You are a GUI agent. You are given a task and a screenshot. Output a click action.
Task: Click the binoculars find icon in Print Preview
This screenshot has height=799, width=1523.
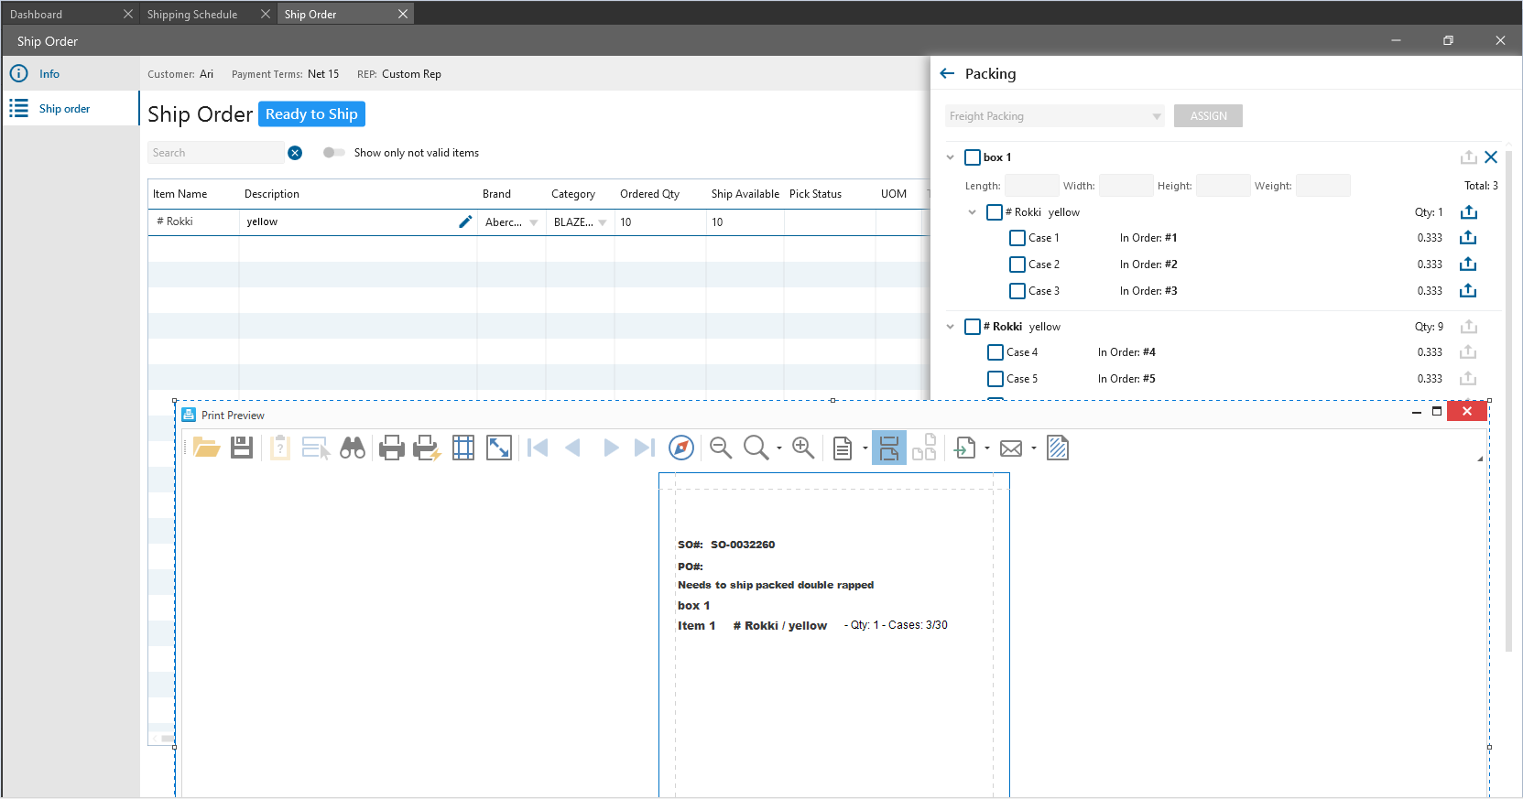pos(353,448)
